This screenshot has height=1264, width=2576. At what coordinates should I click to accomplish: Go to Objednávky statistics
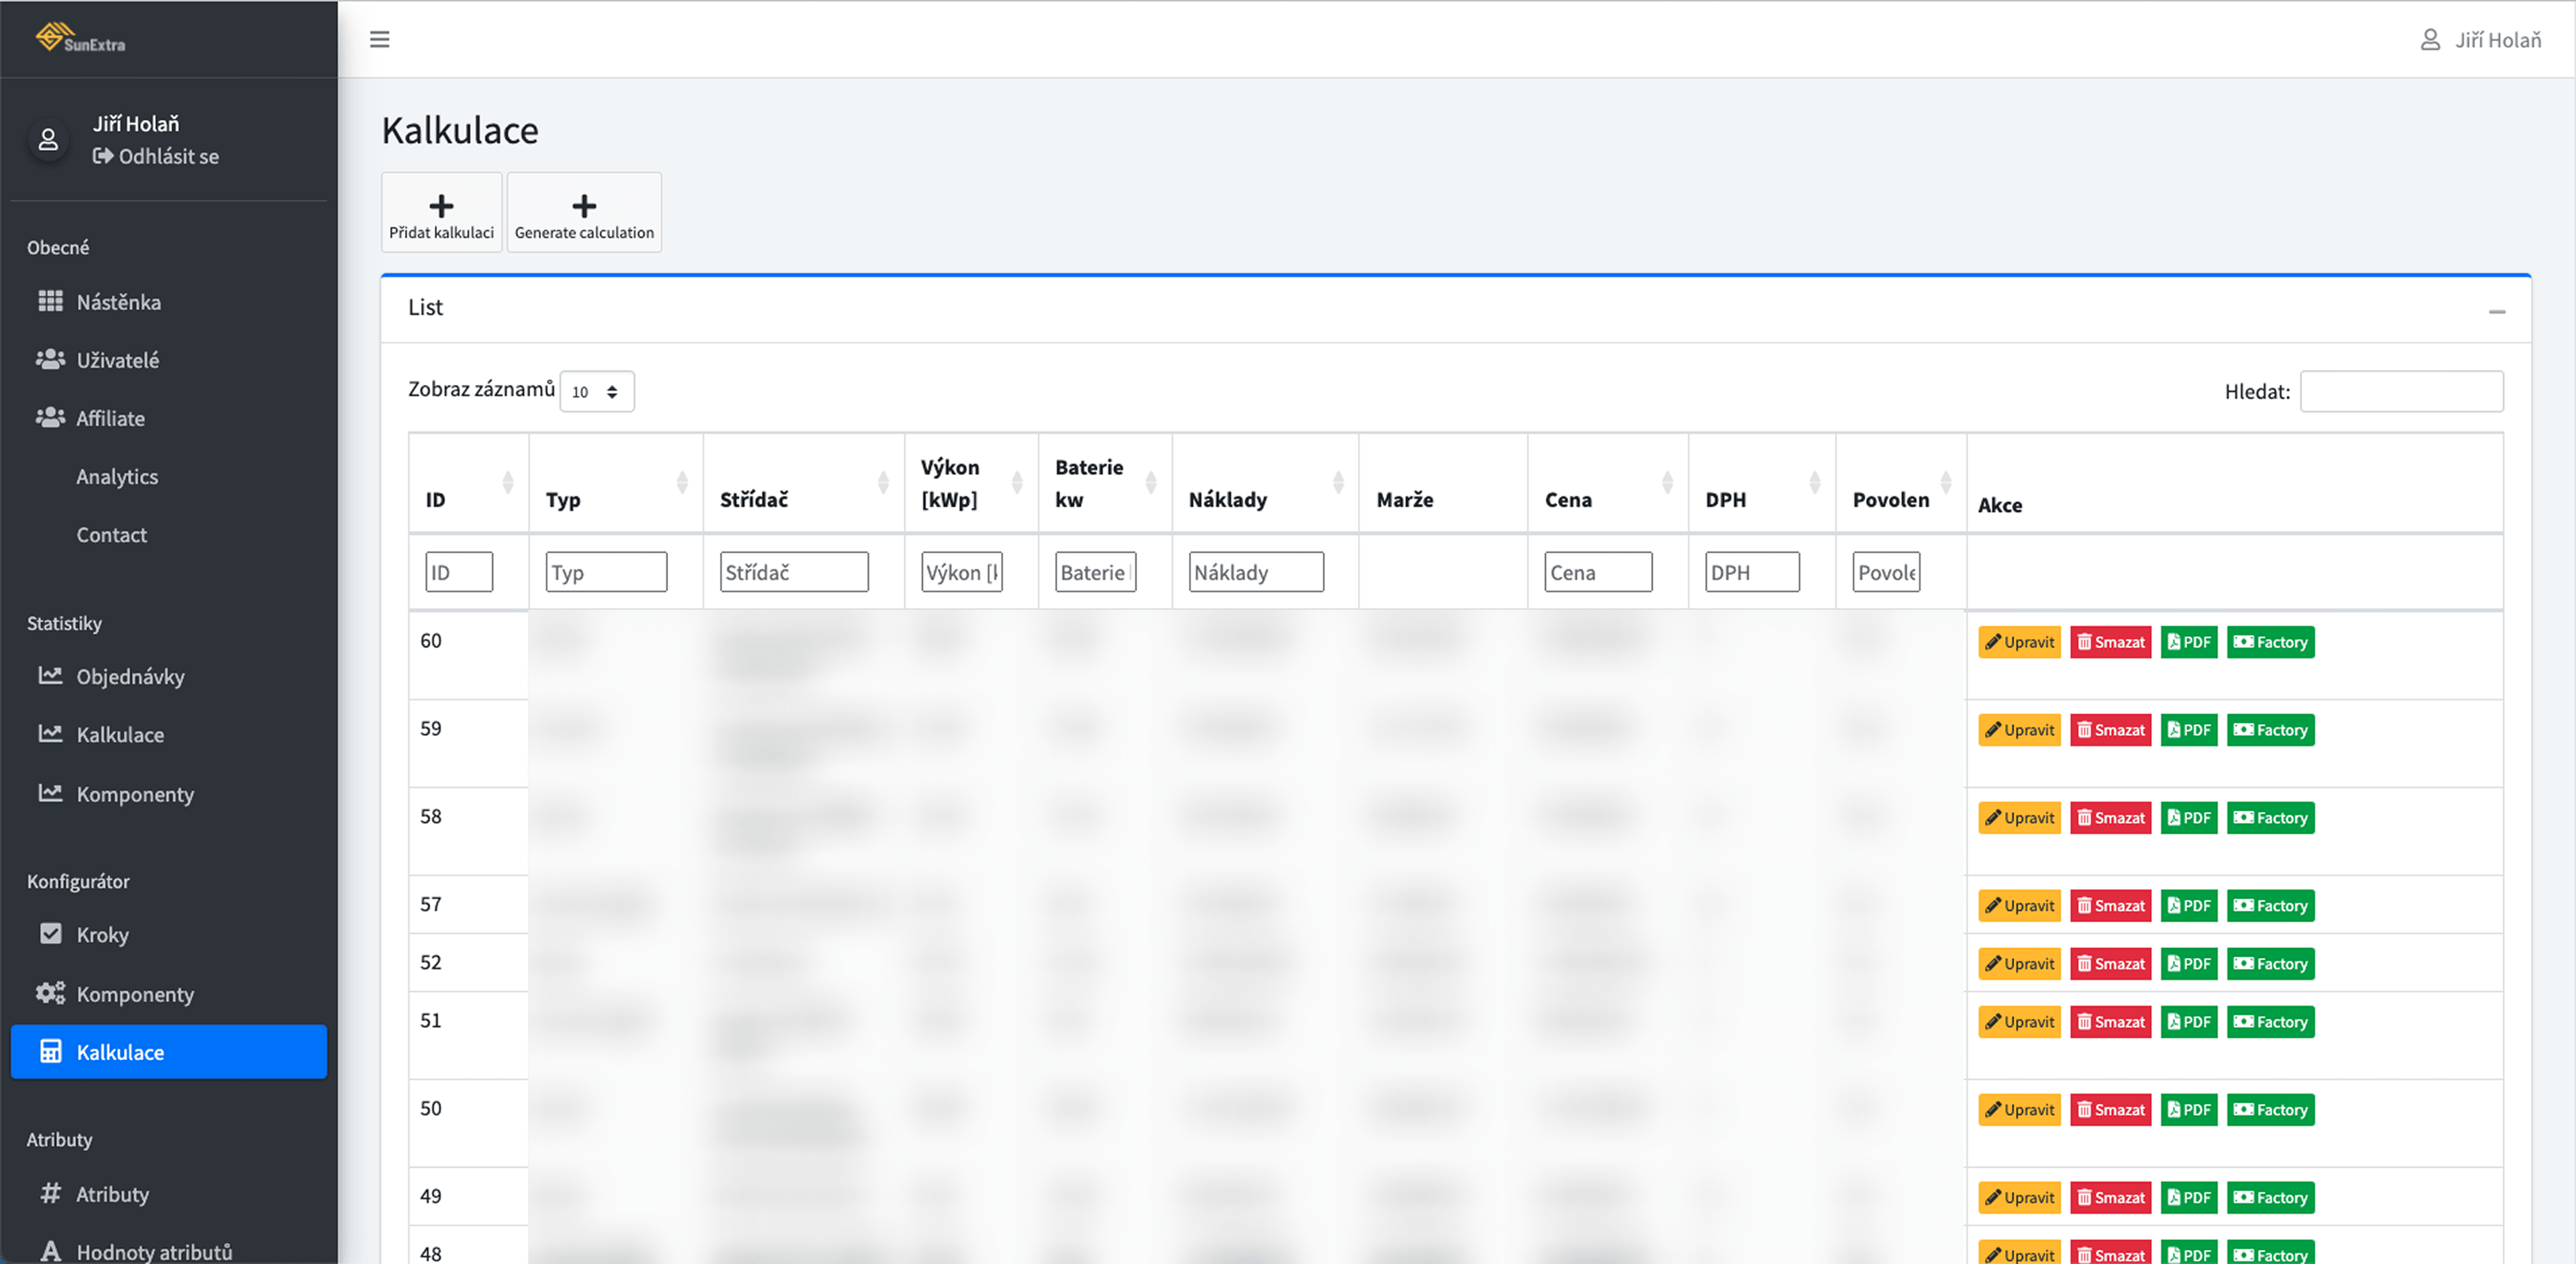coord(130,677)
